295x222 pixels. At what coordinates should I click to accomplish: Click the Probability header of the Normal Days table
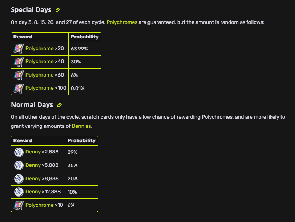pyautogui.click(x=81, y=141)
